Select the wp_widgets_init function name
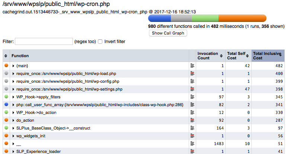This screenshot has height=154, width=287. point(31,136)
